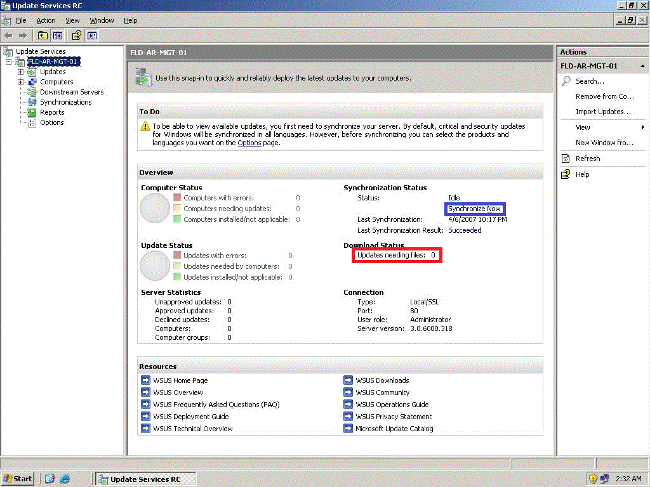Click the Back arrow toolbar icon

(9, 36)
